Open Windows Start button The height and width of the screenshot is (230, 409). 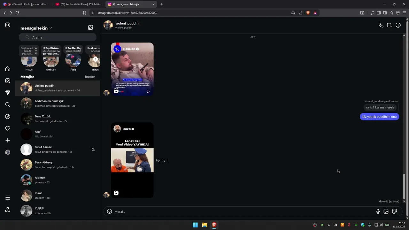pos(195,225)
